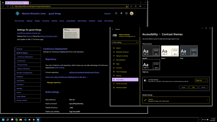Click the support circle icon near avatar

(x=126, y=13)
